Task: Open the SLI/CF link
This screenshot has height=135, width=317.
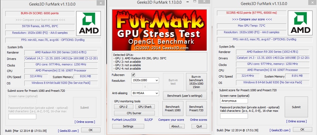Action: click(x=149, y=120)
